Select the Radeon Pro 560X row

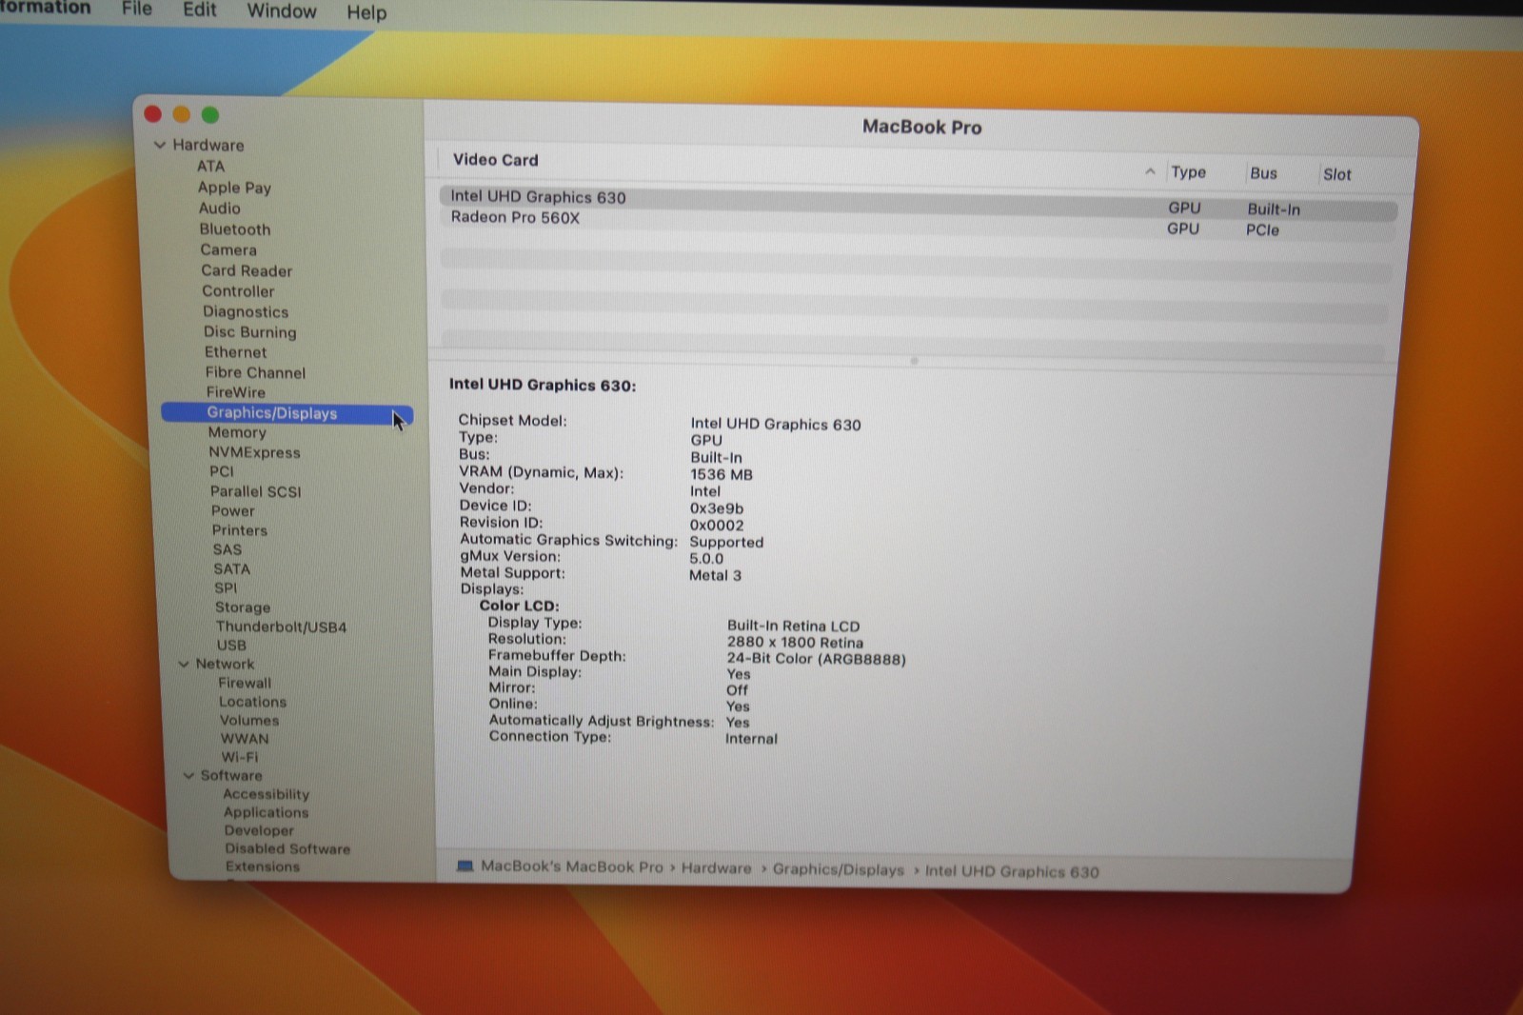(918, 224)
